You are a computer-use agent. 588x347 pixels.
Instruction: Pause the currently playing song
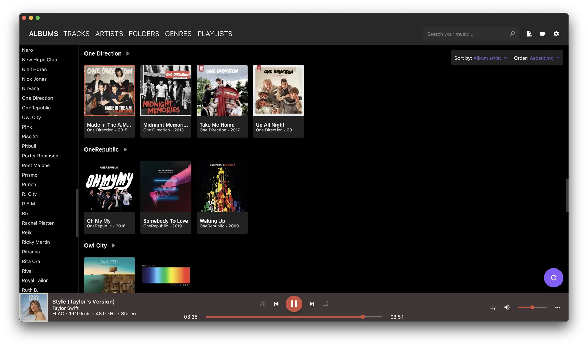pos(294,304)
